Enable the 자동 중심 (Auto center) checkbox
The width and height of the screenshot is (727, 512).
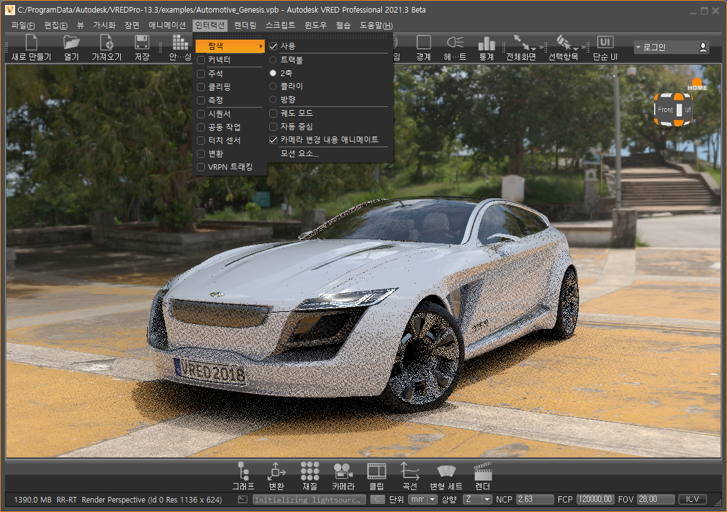pos(273,126)
